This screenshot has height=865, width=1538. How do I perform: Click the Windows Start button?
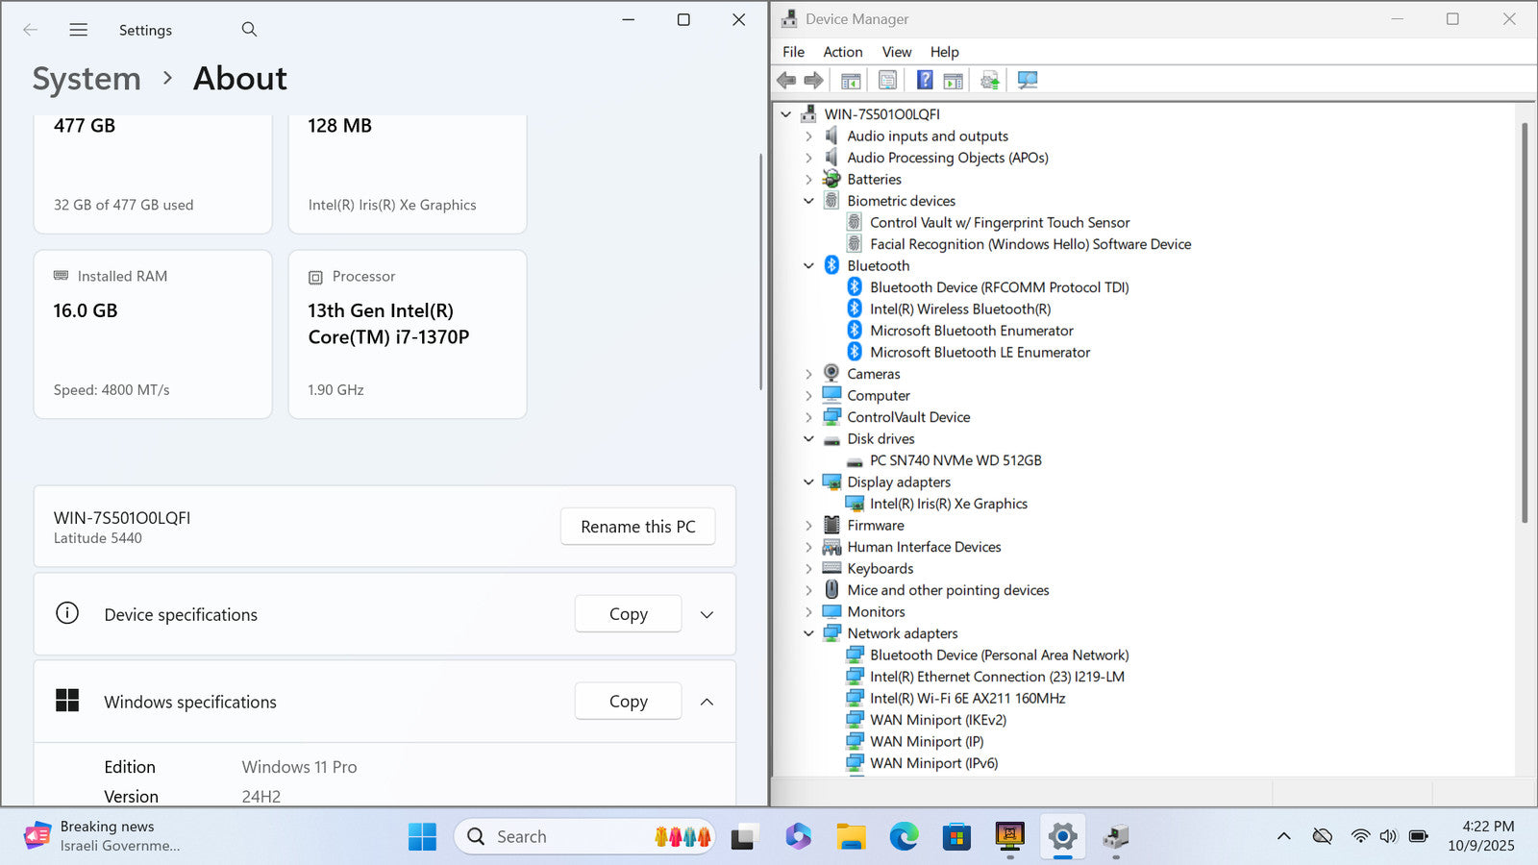point(422,836)
